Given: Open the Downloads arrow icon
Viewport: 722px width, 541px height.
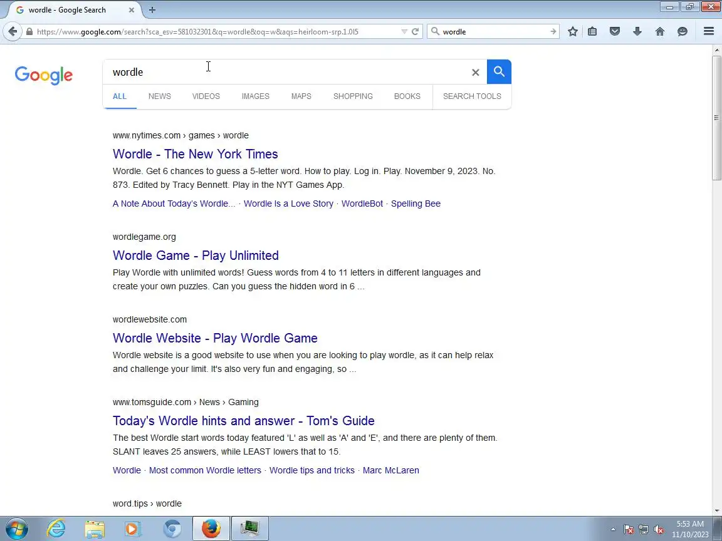Looking at the screenshot, I should tap(637, 31).
